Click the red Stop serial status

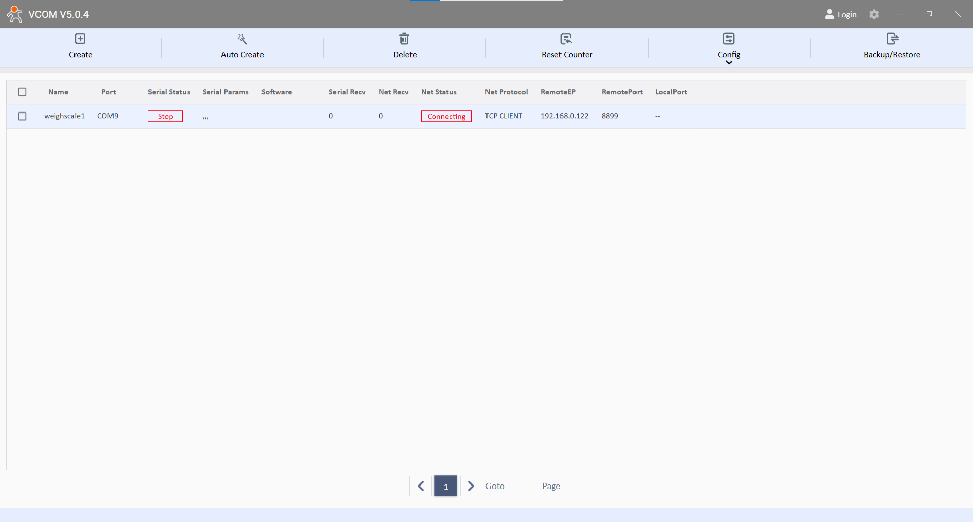[165, 116]
